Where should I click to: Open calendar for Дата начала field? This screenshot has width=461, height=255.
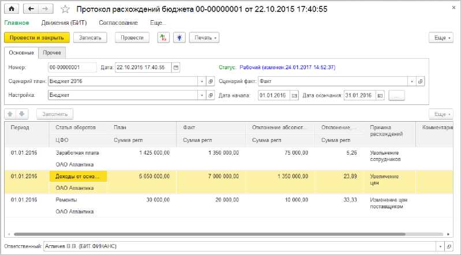pos(294,95)
